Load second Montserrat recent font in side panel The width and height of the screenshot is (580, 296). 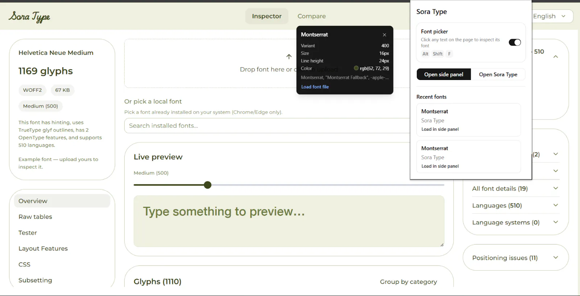click(x=440, y=166)
